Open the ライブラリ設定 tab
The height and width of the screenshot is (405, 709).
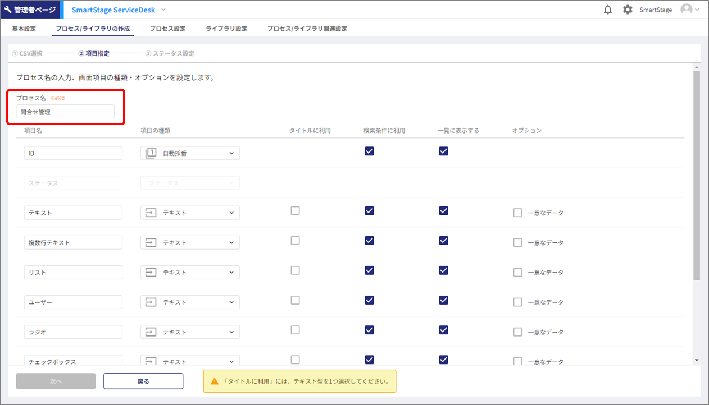pyautogui.click(x=226, y=29)
